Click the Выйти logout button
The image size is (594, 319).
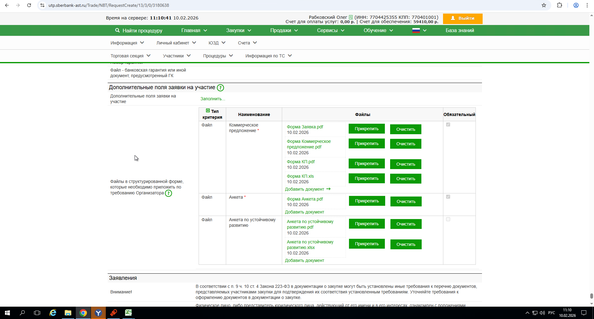pos(463,19)
